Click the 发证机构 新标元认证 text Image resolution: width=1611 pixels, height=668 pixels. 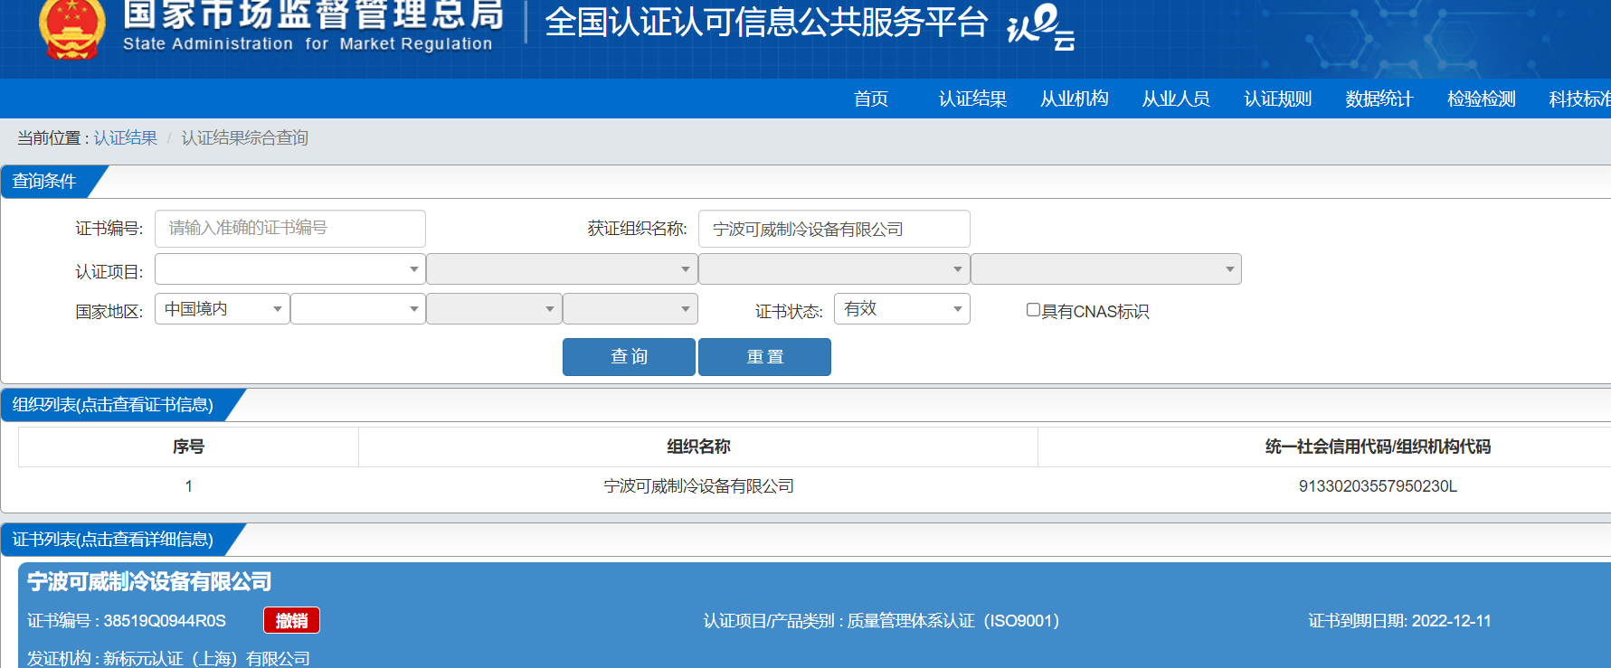pos(168,659)
